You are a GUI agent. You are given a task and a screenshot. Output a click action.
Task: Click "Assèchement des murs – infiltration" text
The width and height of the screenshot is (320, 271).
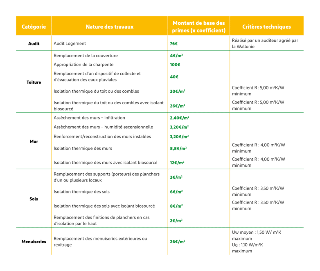click(89, 118)
